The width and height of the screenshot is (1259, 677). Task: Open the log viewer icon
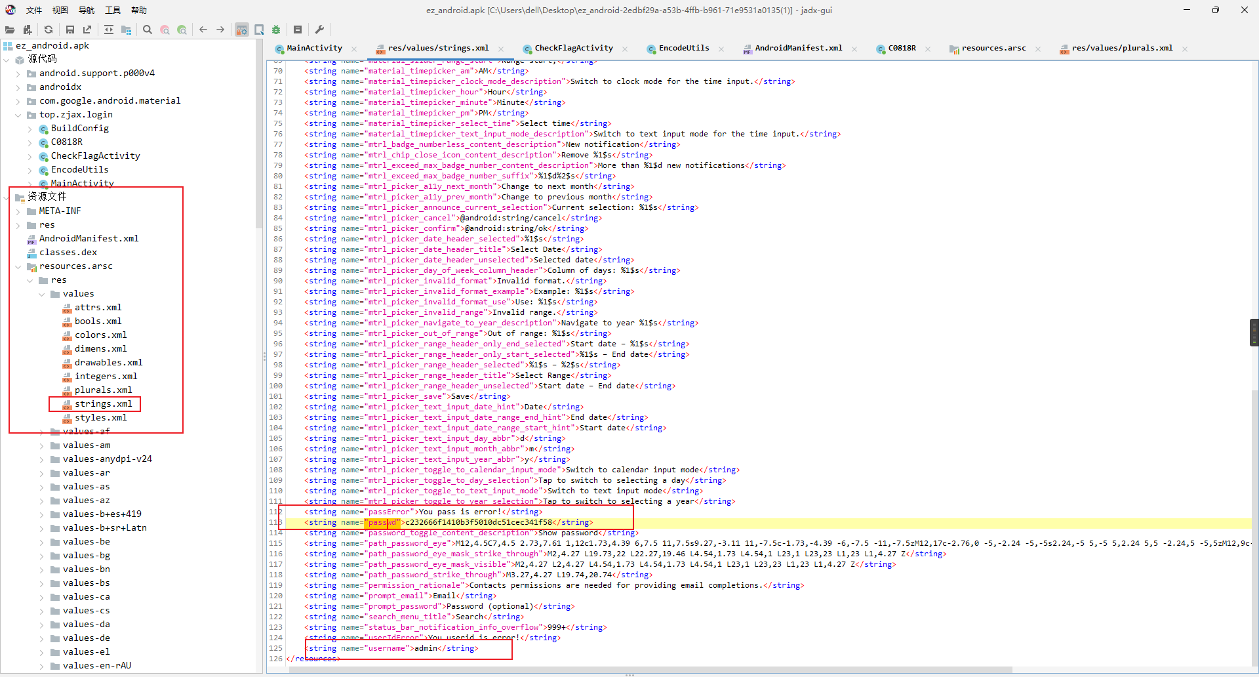pyautogui.click(x=298, y=30)
